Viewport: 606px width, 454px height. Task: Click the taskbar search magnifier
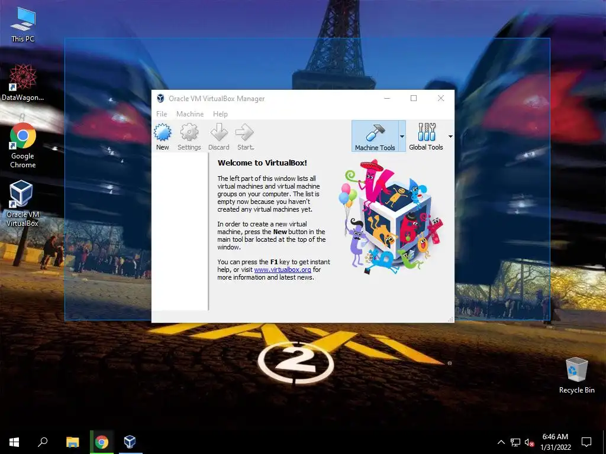coord(43,442)
